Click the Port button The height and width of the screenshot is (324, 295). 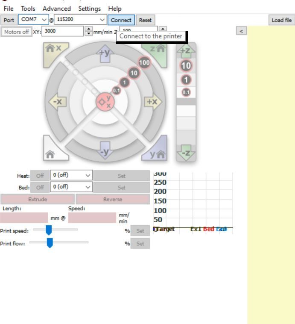9,20
